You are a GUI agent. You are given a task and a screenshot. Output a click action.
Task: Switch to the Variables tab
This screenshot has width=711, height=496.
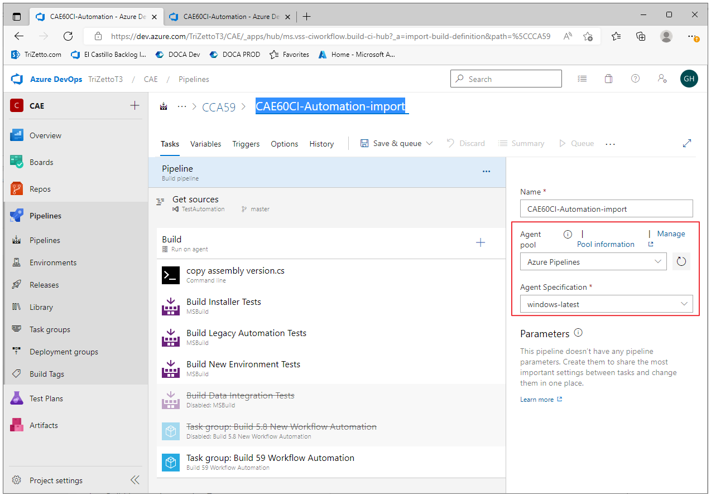coord(205,144)
